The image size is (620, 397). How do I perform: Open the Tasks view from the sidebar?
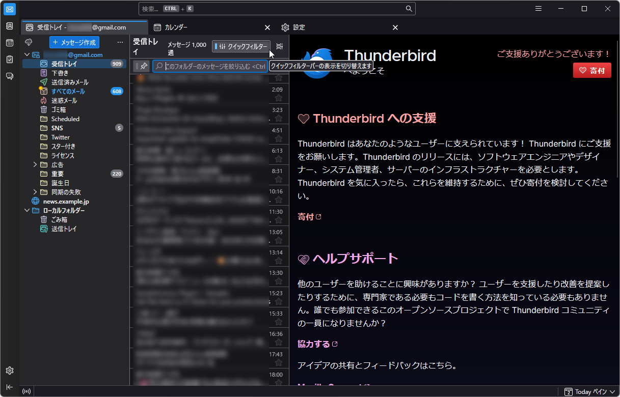pos(9,60)
